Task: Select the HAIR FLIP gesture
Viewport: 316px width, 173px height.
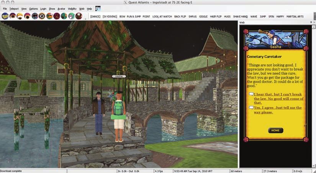Action: click(x=216, y=16)
